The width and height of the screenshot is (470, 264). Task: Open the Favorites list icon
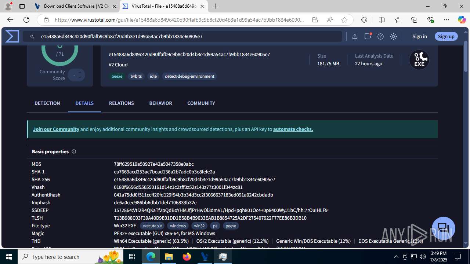click(x=398, y=20)
